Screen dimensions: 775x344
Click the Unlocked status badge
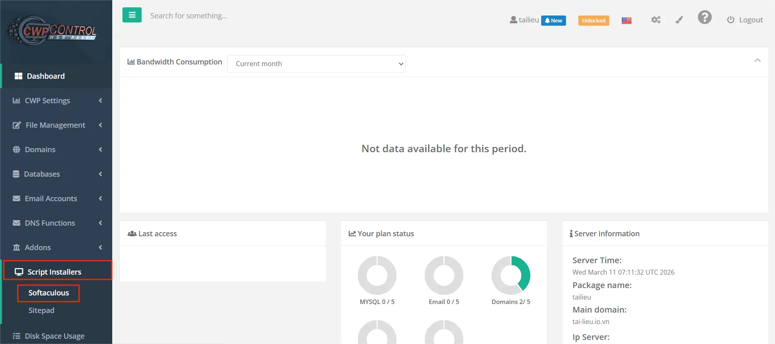593,20
